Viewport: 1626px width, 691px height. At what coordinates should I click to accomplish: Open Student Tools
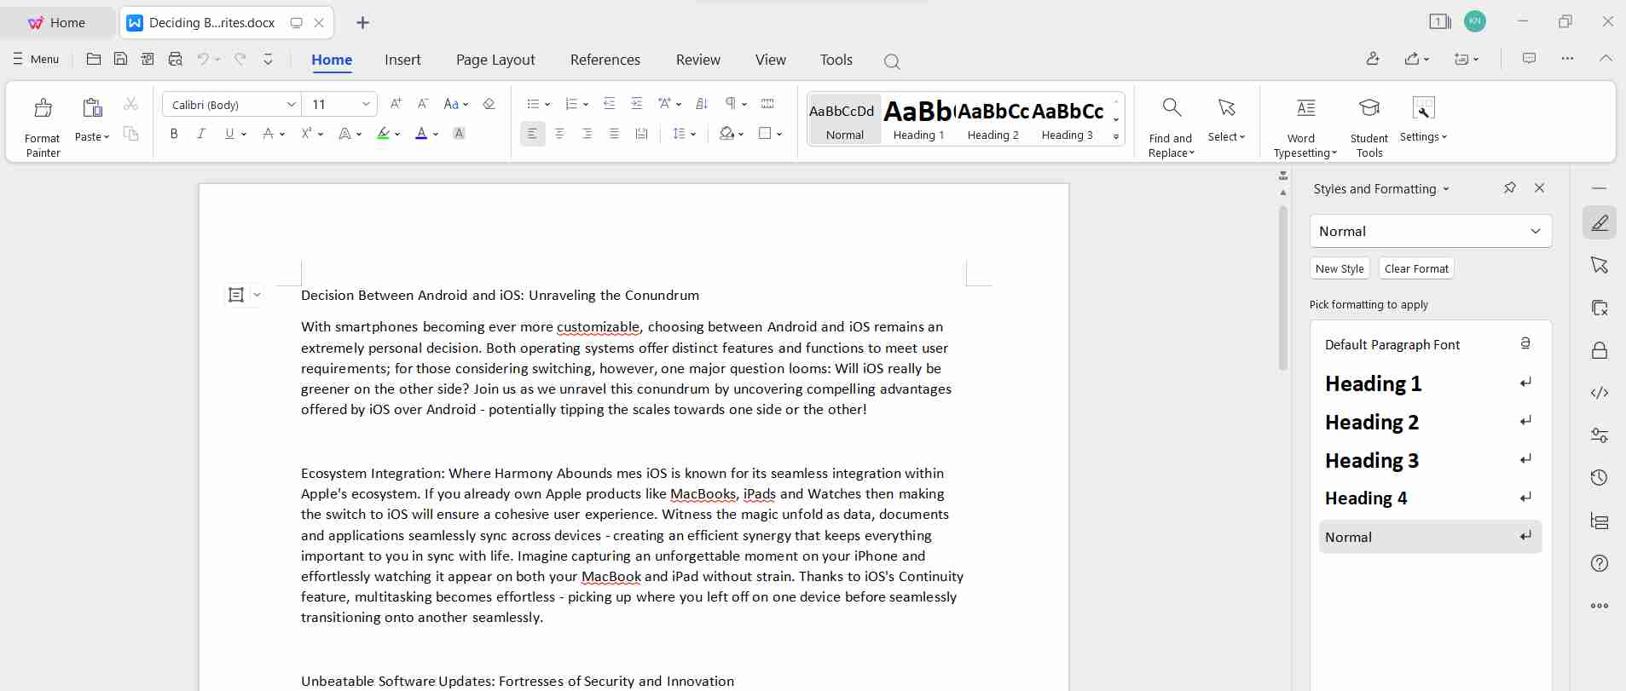[1369, 128]
